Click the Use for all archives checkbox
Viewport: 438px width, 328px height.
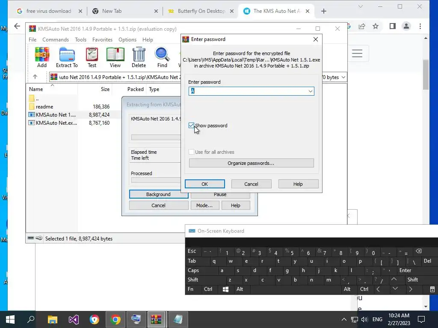(x=191, y=152)
